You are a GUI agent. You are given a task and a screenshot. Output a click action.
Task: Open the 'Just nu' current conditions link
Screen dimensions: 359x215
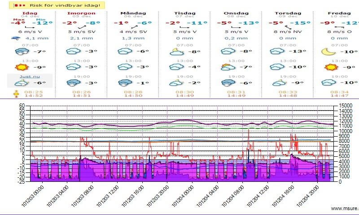point(30,77)
